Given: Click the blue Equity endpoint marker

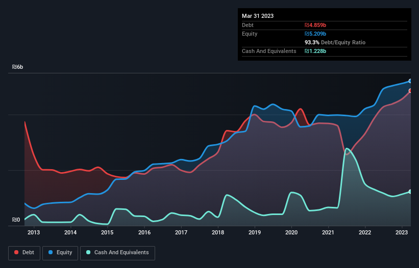Looking at the screenshot, I should pyautogui.click(x=410, y=81).
